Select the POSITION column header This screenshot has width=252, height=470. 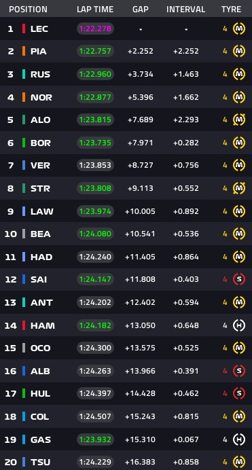[x=28, y=10]
